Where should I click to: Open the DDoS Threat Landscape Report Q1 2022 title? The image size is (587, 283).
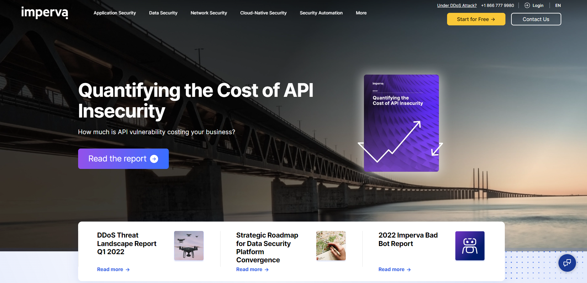pyautogui.click(x=127, y=244)
